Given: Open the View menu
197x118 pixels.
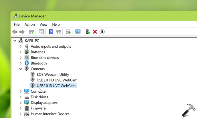Looking at the screenshot, I should 43,25.
